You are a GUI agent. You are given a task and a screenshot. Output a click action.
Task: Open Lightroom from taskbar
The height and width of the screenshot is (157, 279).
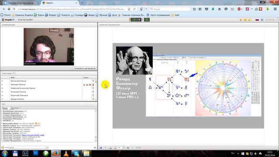coord(25,153)
